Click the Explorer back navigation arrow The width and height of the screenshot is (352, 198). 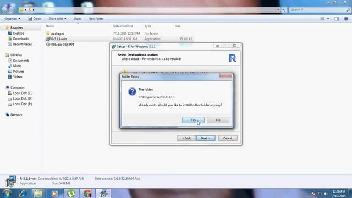pyautogui.click(x=4, y=10)
